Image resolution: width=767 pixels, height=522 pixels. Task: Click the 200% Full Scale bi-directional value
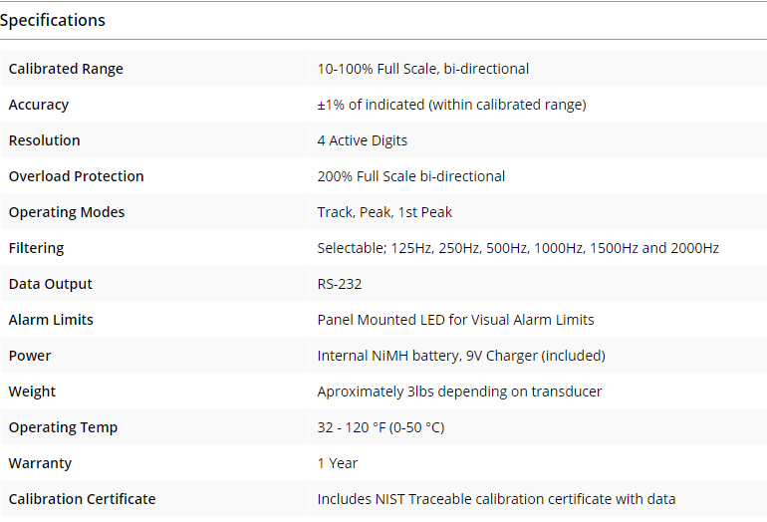[x=410, y=176]
